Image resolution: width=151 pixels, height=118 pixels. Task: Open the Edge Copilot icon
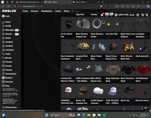148,6
